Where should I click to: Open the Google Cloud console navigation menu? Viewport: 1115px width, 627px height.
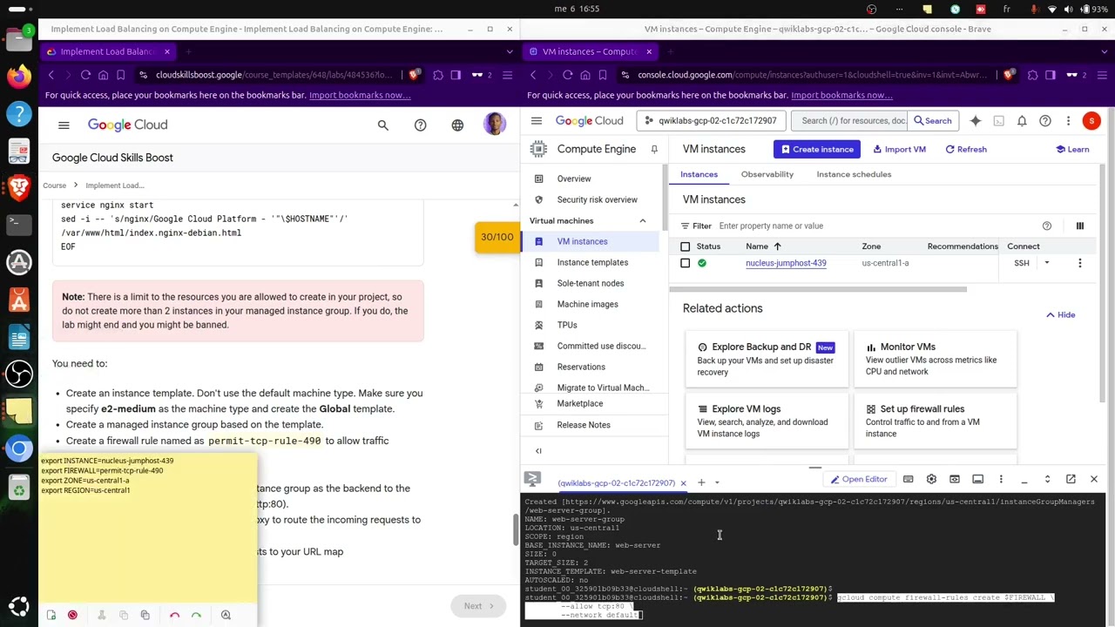point(537,121)
